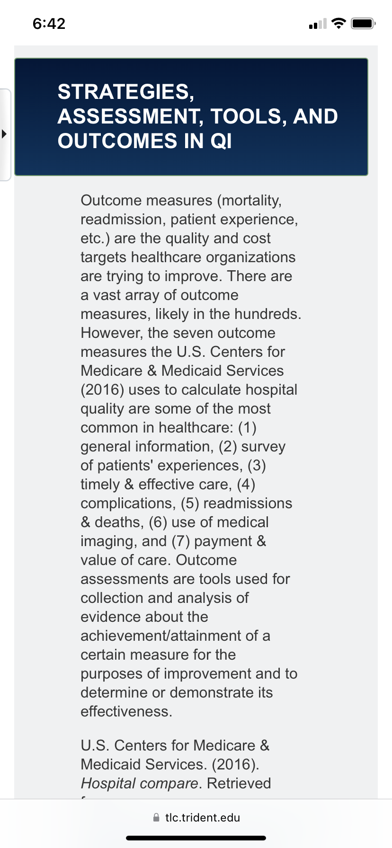Click the text (2016) uses to calculate hospital
Viewport: 392px width, 848px height.
(x=189, y=389)
